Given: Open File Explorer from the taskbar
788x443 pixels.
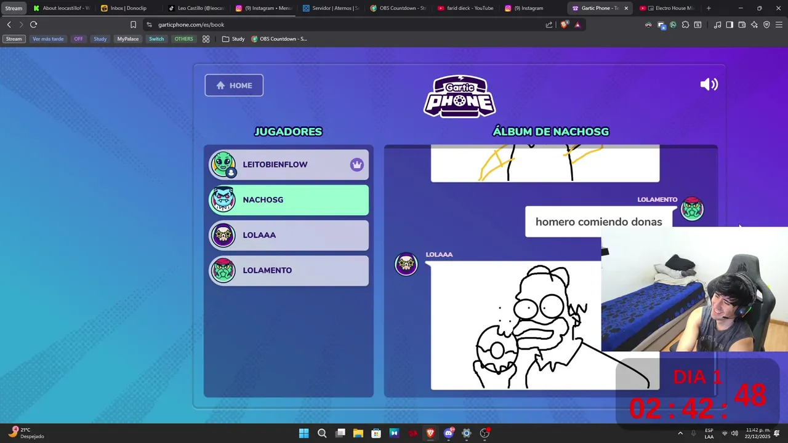Looking at the screenshot, I should pos(358,433).
